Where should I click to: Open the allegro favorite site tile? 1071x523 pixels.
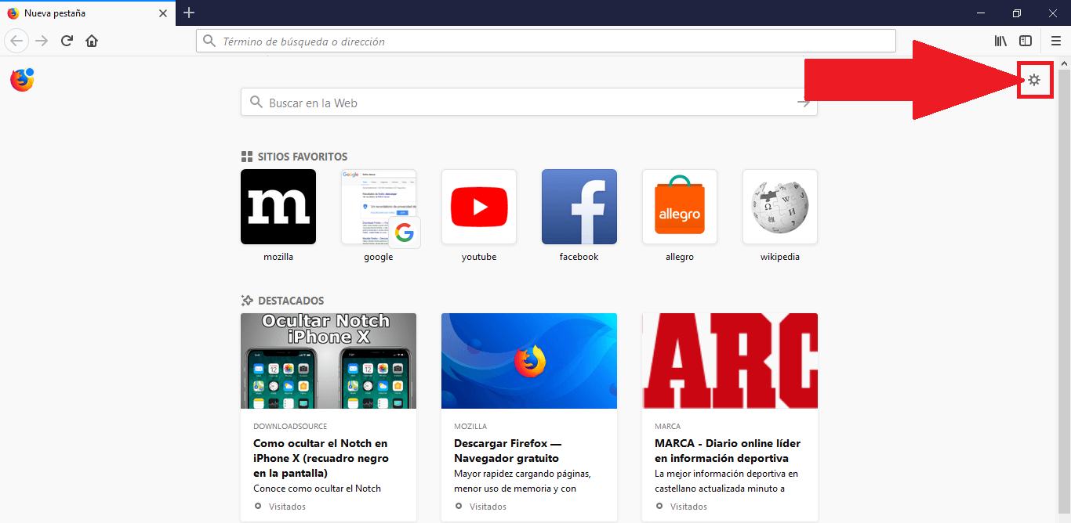tap(680, 207)
